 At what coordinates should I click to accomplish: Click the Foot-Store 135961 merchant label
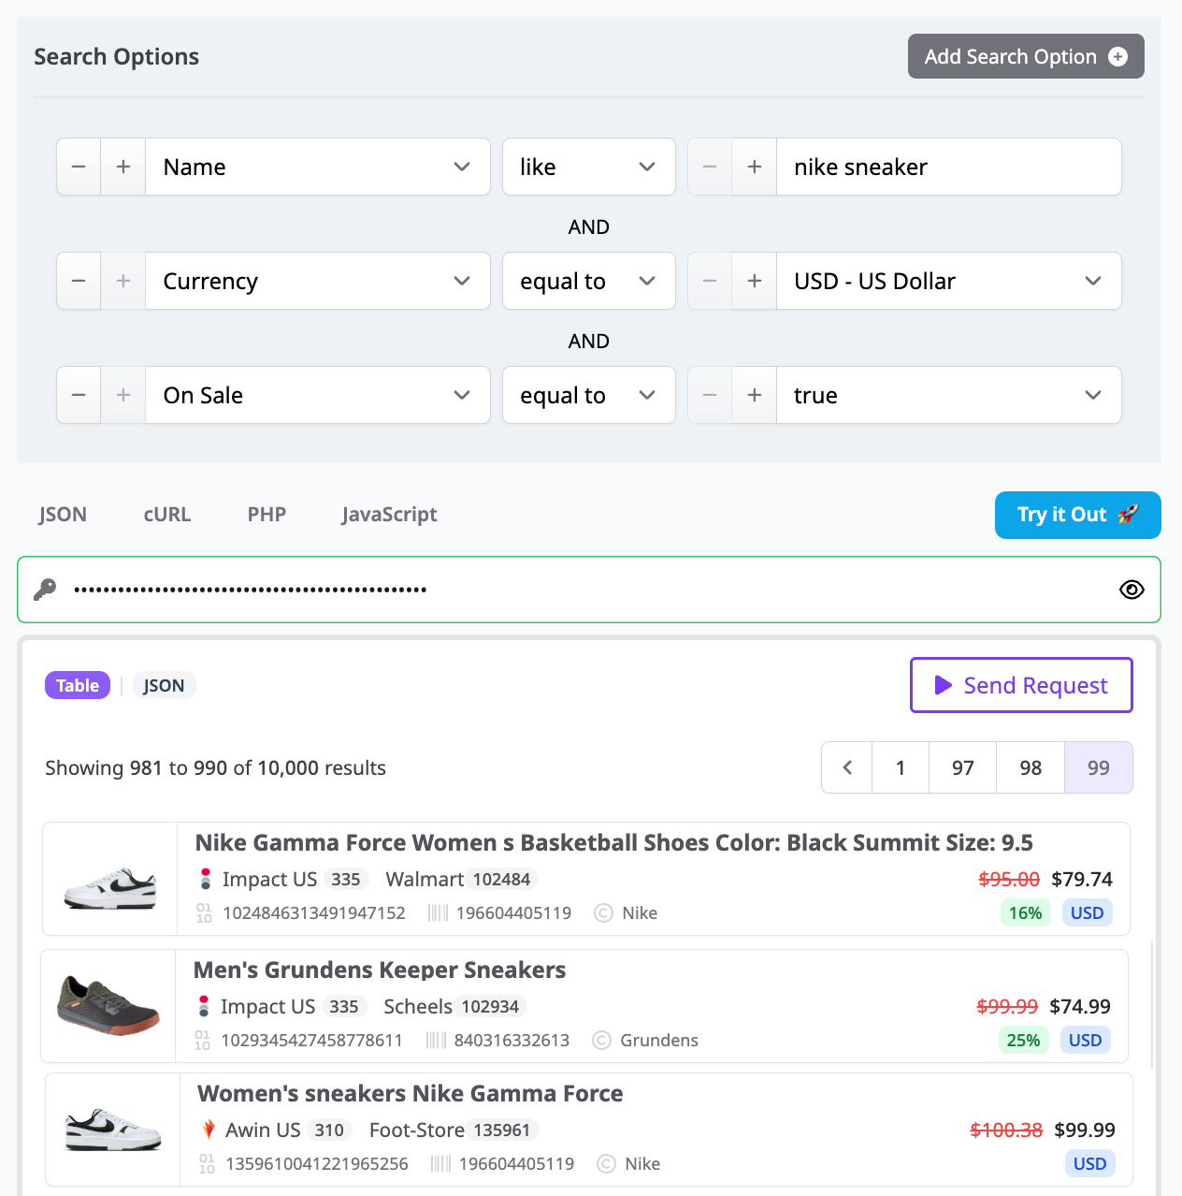(x=454, y=1130)
